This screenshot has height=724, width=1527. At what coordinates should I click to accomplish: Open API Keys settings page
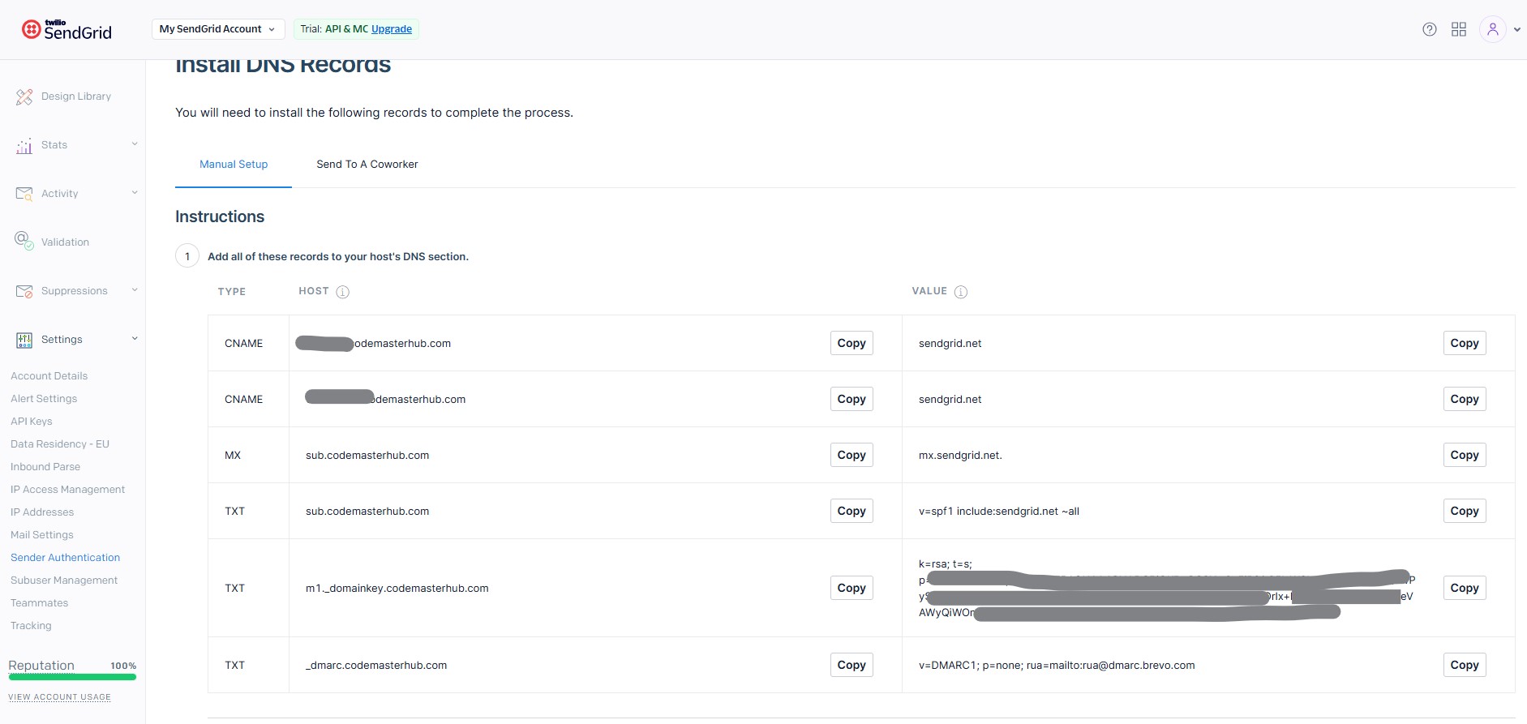[x=32, y=422]
